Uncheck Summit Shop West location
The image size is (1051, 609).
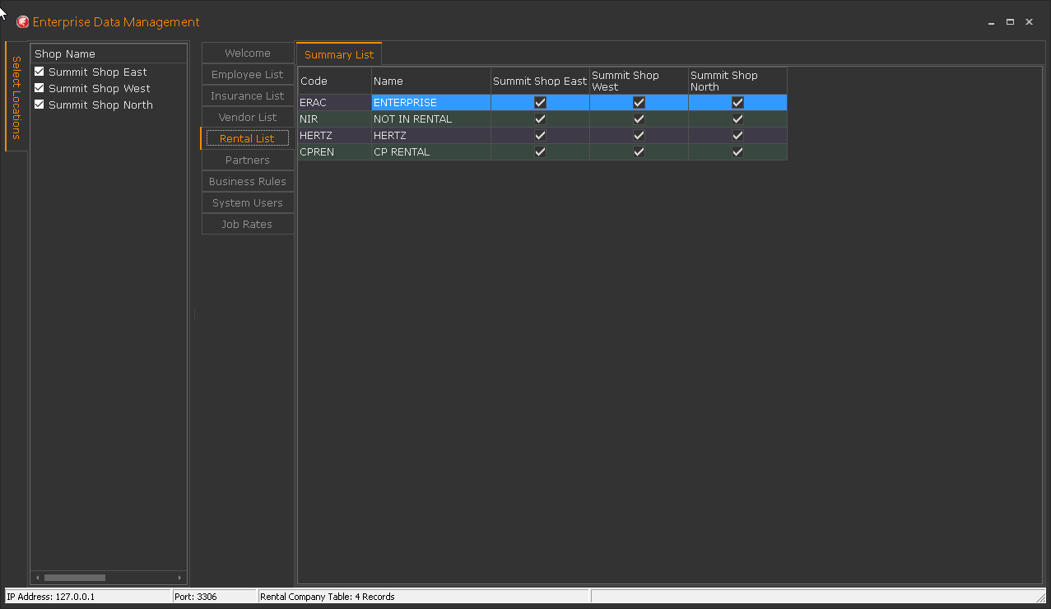(40, 88)
